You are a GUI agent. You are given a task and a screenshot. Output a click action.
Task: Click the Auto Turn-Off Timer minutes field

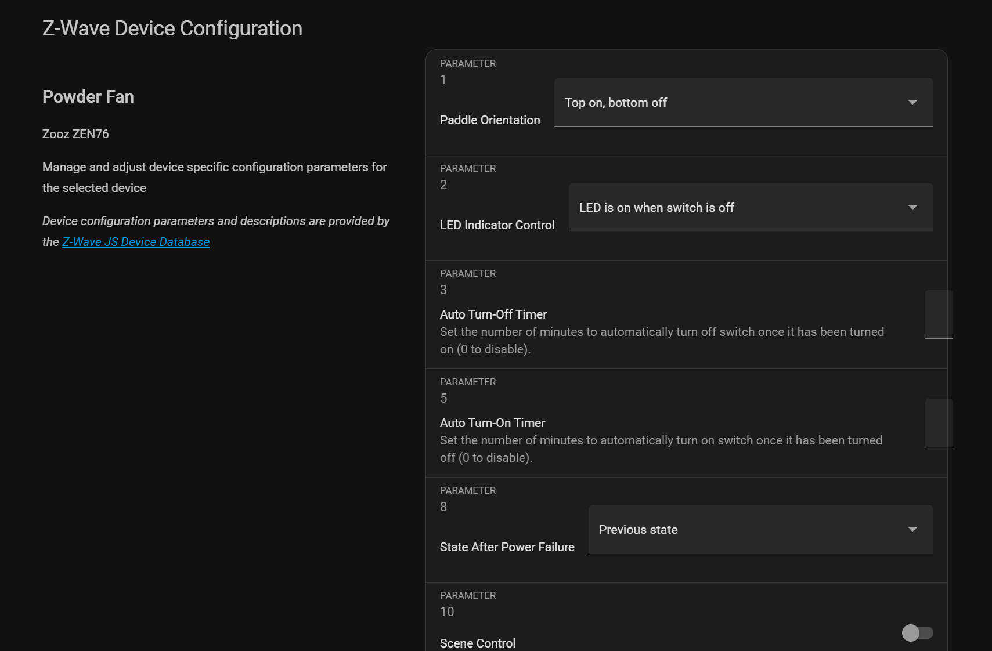(x=938, y=315)
